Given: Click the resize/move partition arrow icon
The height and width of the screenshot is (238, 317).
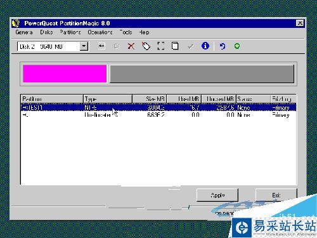Looking at the screenshot, I should click(101, 46).
